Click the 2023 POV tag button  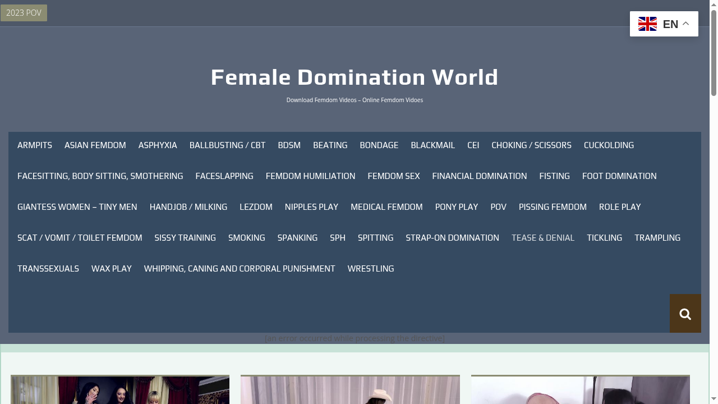(24, 12)
